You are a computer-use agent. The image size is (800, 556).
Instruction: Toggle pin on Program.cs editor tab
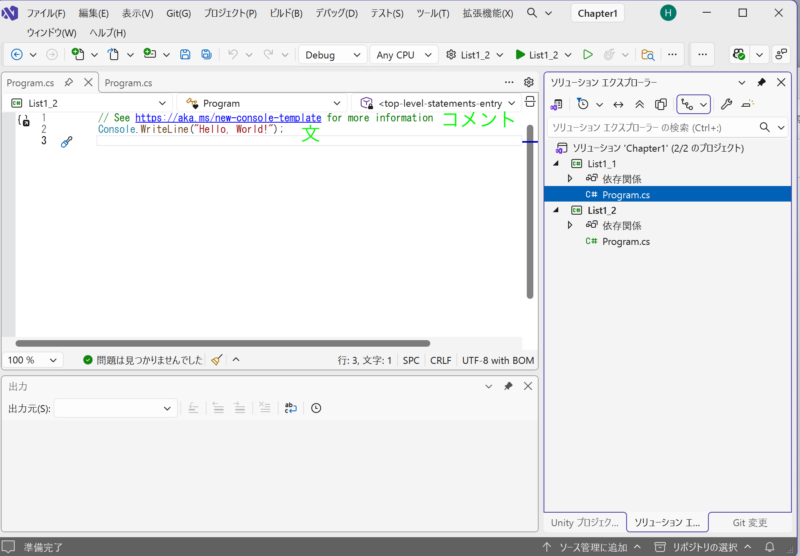(69, 83)
